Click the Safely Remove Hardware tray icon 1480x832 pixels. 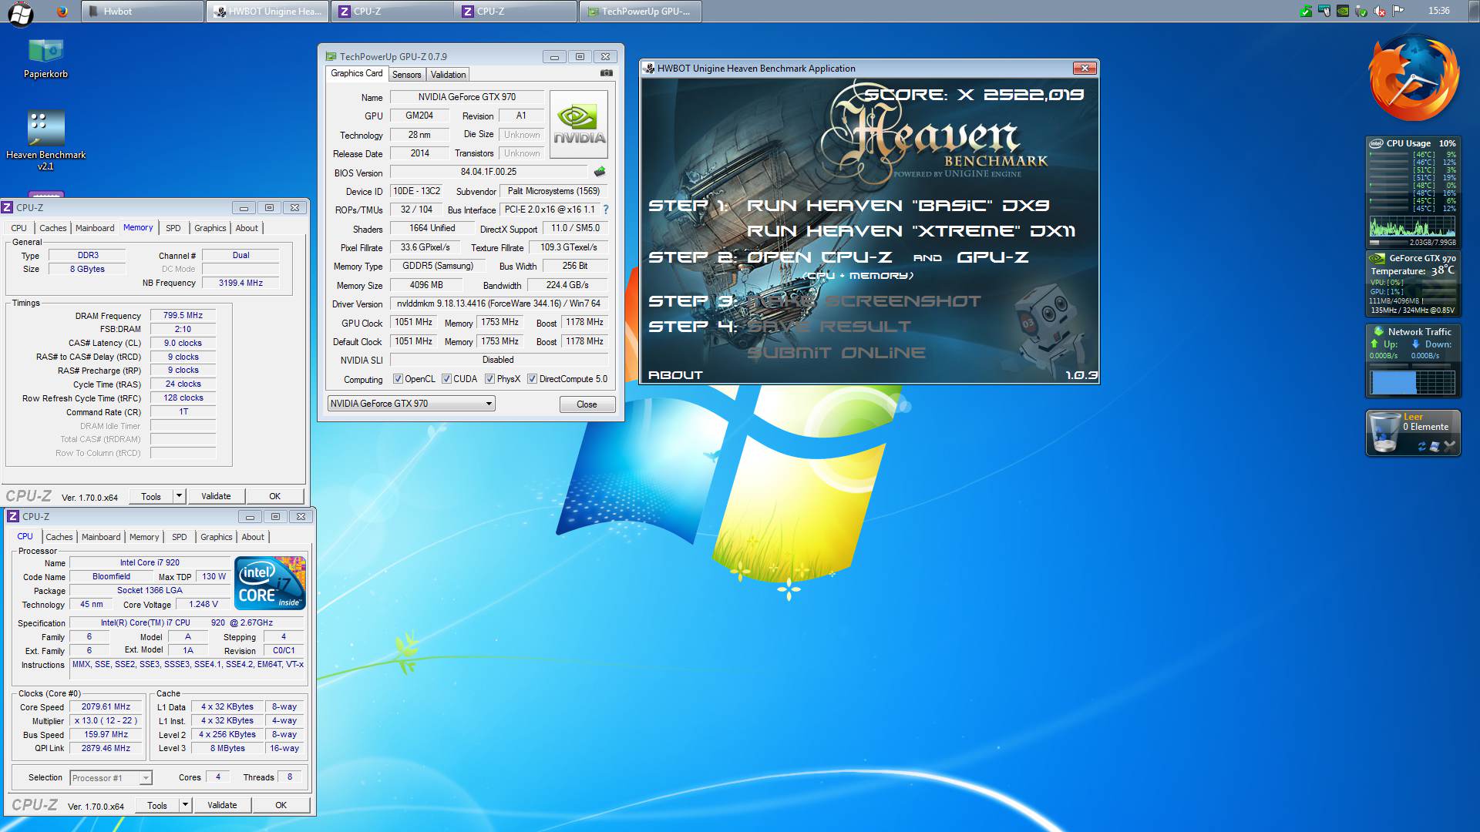point(1361,11)
